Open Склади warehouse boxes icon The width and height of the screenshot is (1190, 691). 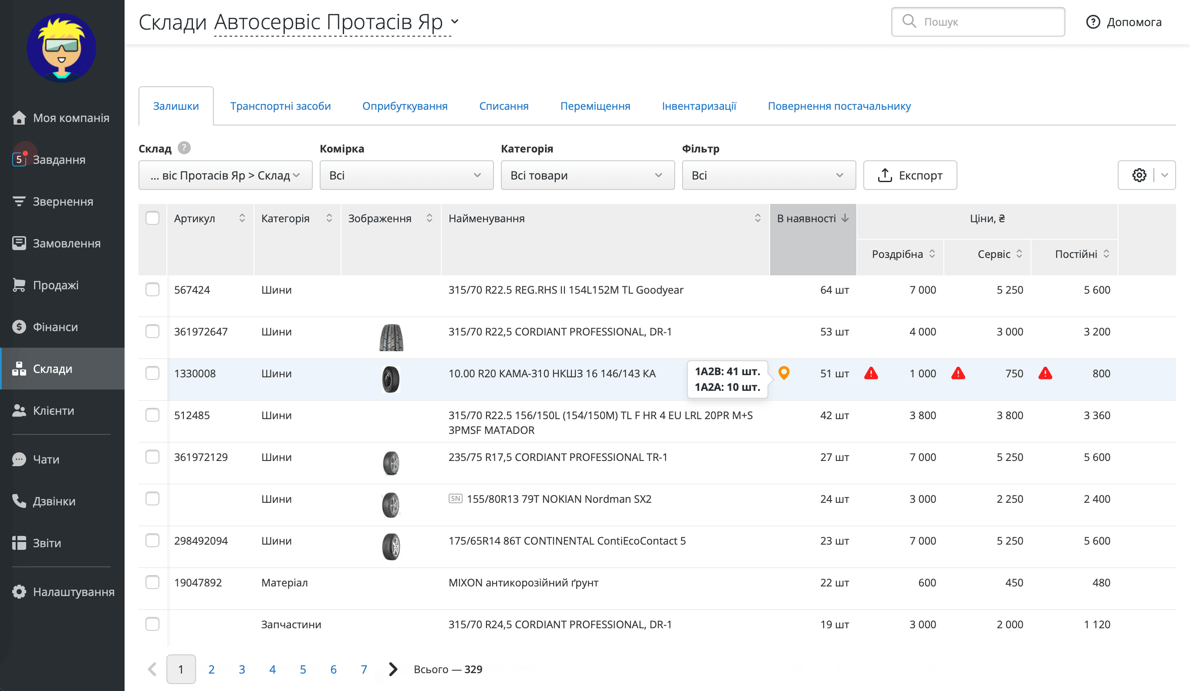coord(19,369)
